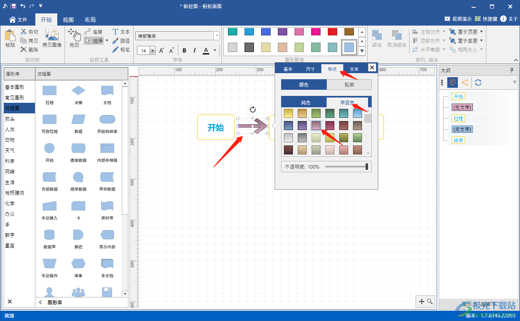The width and height of the screenshot is (520, 321).
Task: Click the refresh icon in outline panel
Action: pyautogui.click(x=478, y=82)
